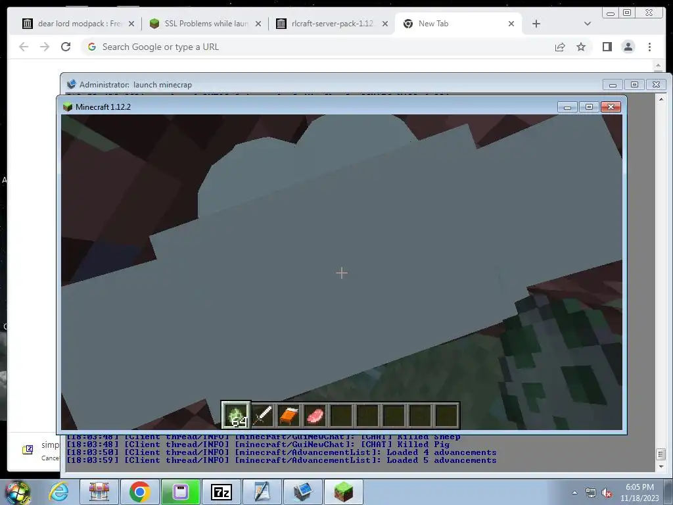Close the SSL Problems tab
This screenshot has width=673, height=505.
point(258,24)
